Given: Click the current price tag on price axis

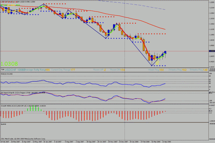Looking at the screenshot, I should [x=212, y=51].
